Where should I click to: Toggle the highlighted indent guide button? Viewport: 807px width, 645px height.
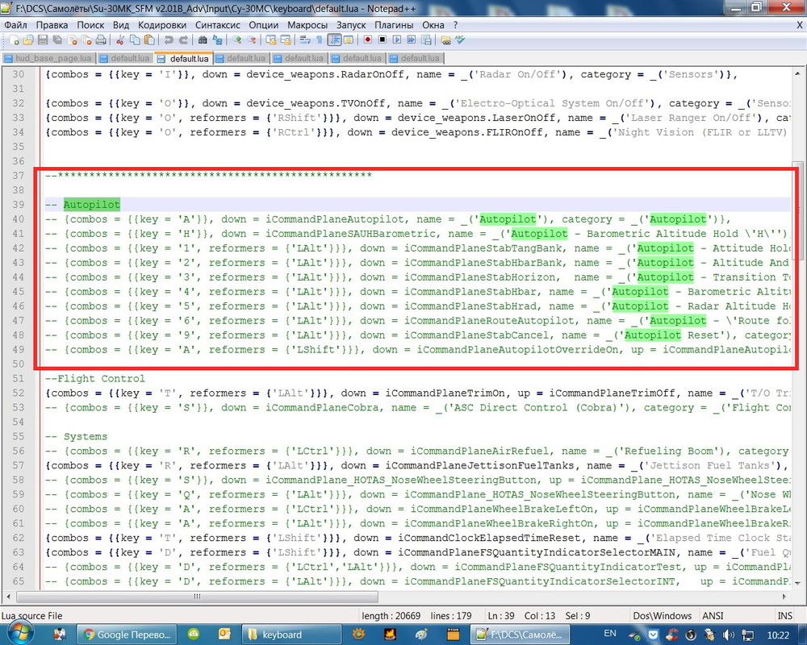pyautogui.click(x=334, y=40)
